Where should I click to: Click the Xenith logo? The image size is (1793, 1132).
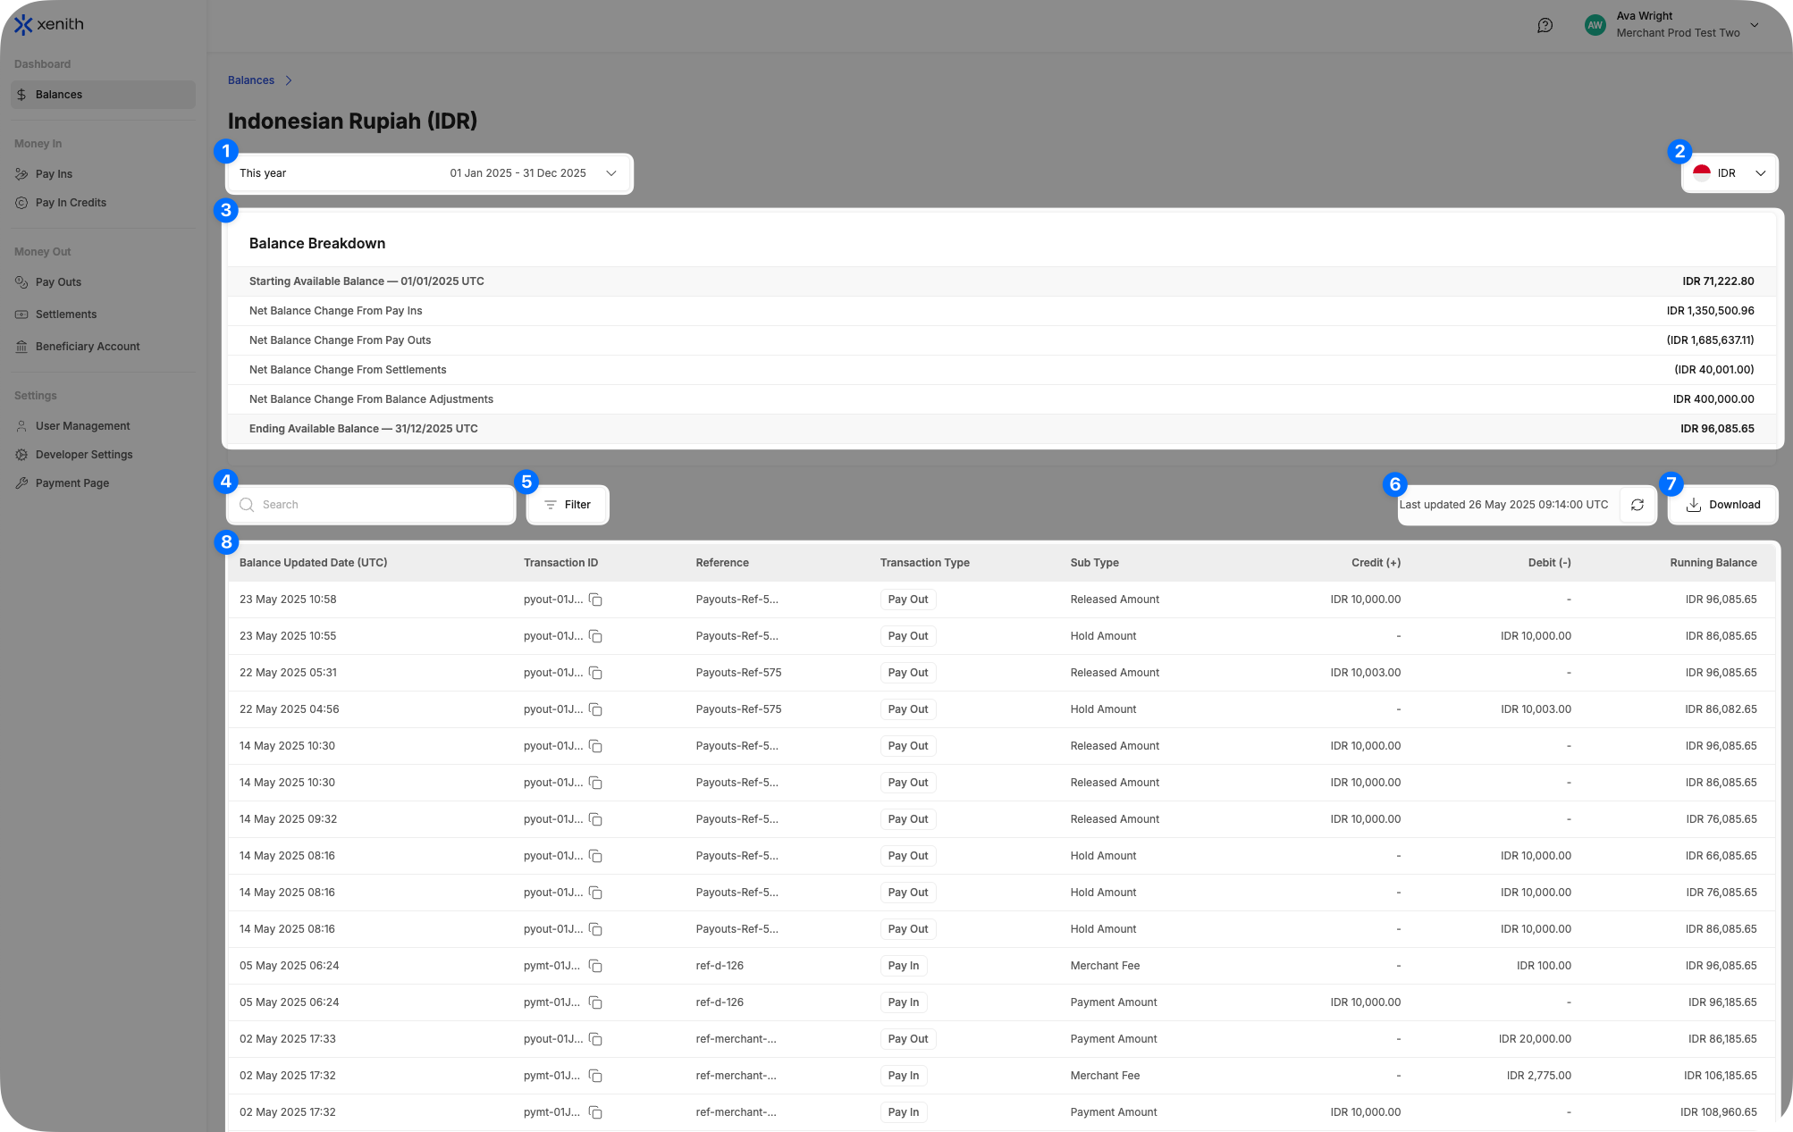[x=49, y=24]
